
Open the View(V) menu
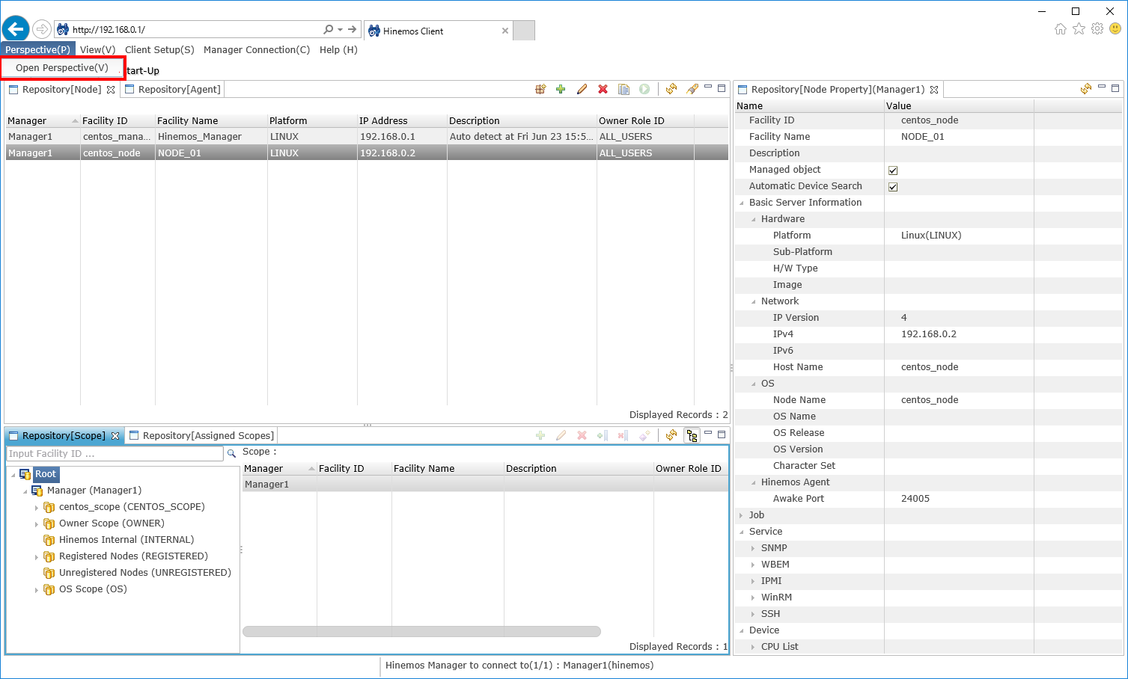coord(97,49)
